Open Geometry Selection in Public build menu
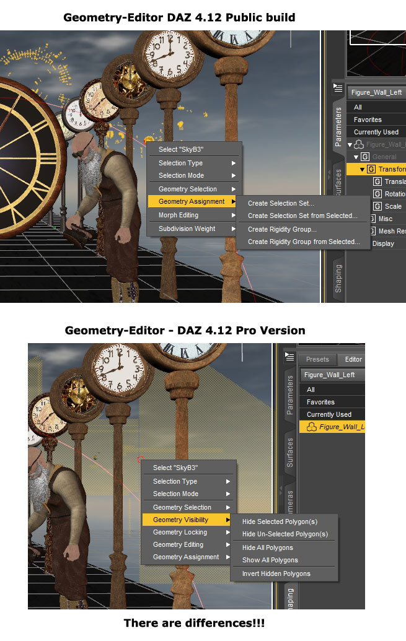This screenshot has width=406, height=641. tap(195, 189)
